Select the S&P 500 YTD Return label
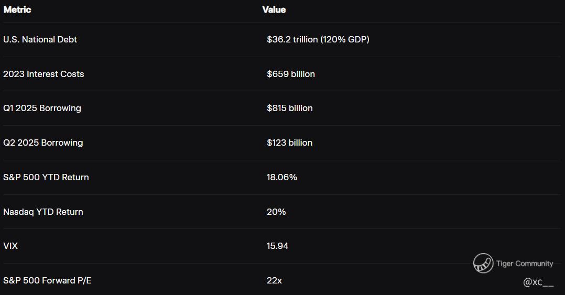 coord(46,177)
